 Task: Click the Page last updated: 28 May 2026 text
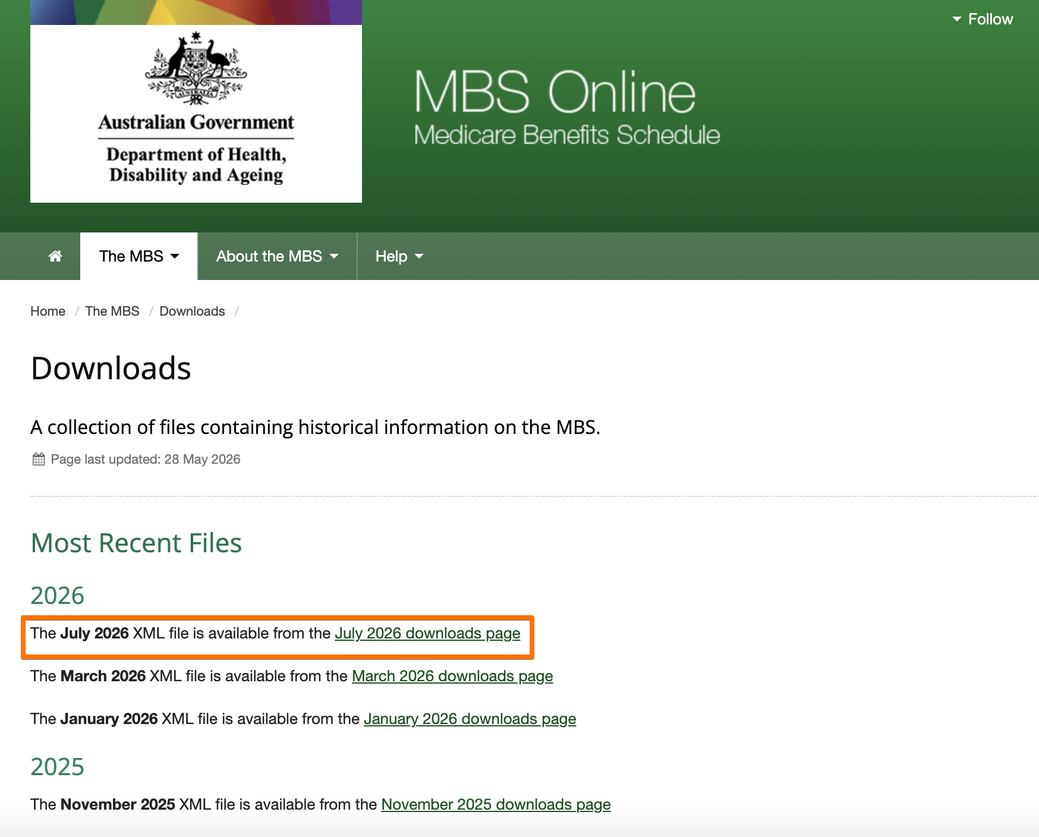[146, 460]
